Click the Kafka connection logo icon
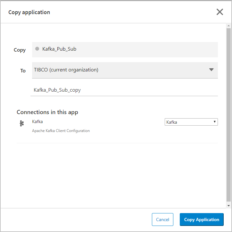This screenshot has width=232, height=232. [x=22, y=123]
